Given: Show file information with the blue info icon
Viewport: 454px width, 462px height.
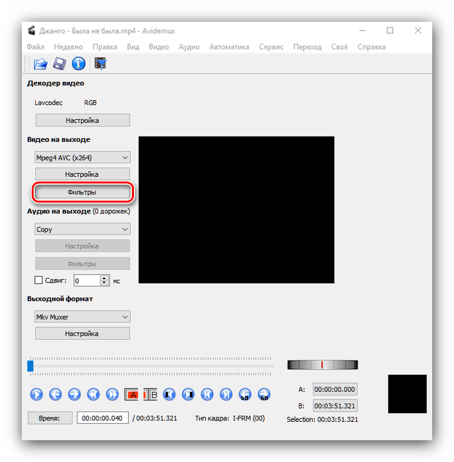Looking at the screenshot, I should [x=79, y=63].
